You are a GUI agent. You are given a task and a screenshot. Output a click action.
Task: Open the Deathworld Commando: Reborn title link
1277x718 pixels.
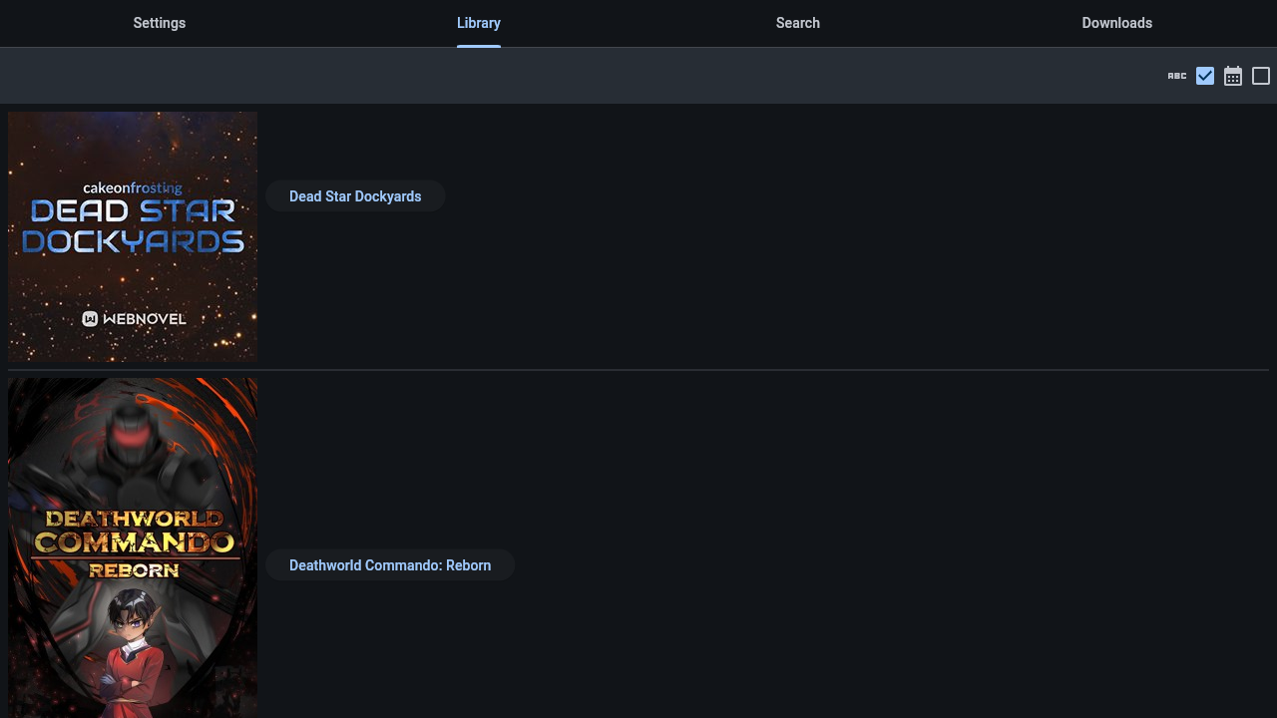(x=390, y=565)
